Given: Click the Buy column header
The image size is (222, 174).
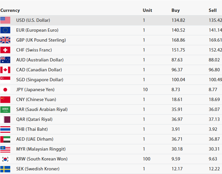Looking at the screenshot, I should pyautogui.click(x=176, y=10).
